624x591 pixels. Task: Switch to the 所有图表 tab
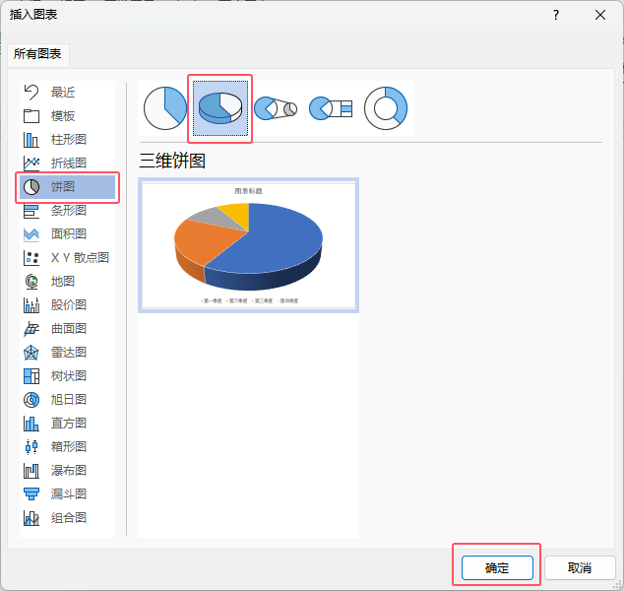click(x=37, y=54)
